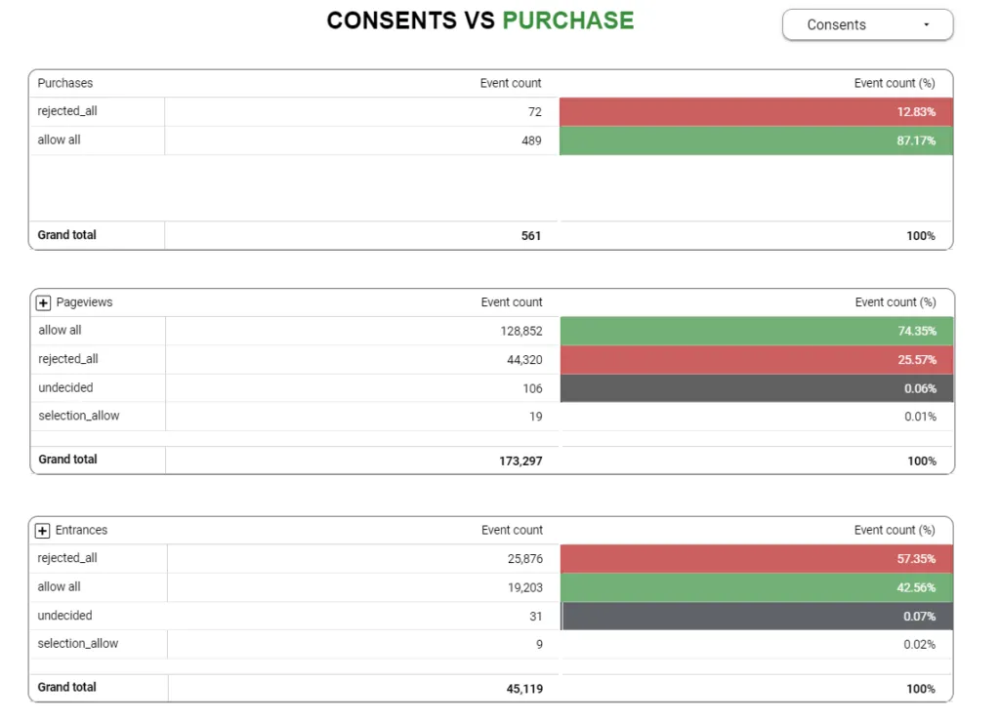Image resolution: width=1000 pixels, height=721 pixels.
Task: Click the Purchases grand total value 561
Action: (530, 236)
